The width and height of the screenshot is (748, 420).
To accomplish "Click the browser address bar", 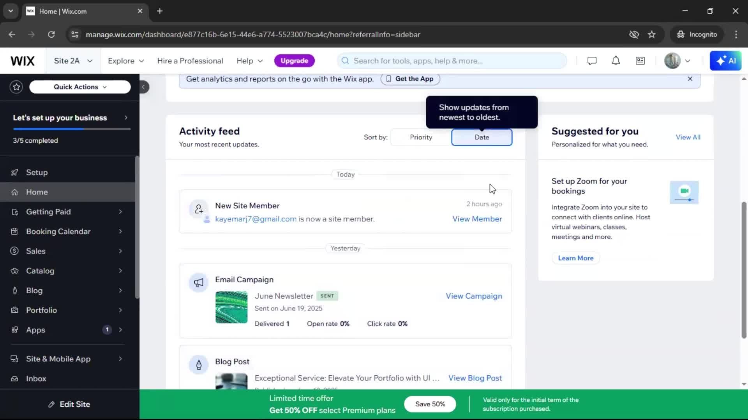I will point(351,35).
